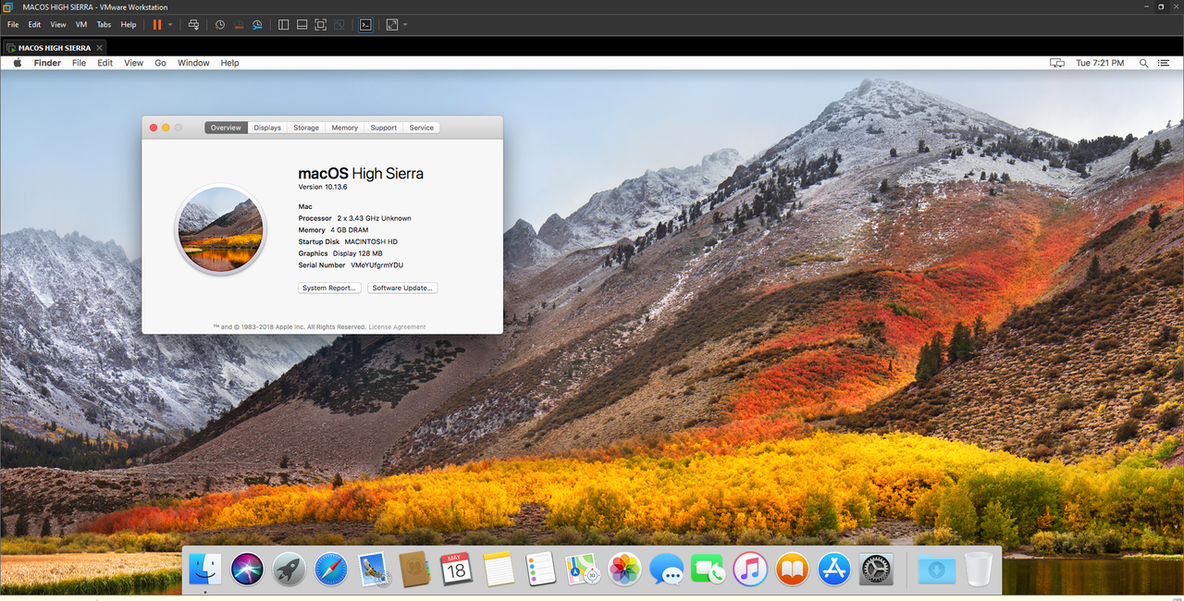Open the License Agreement link
This screenshot has width=1184, height=601.
(x=397, y=326)
